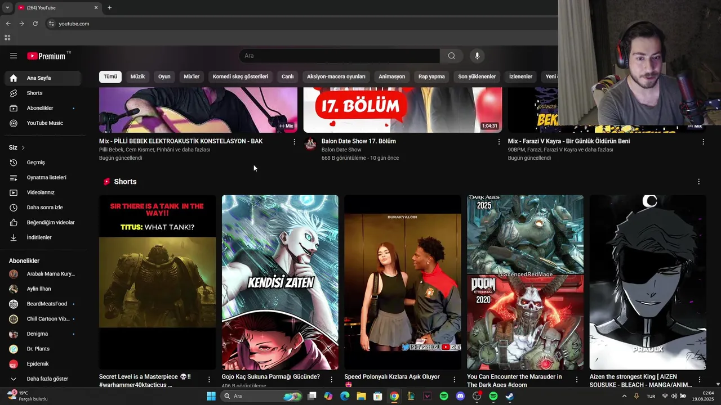Open Oynatma listeleri playlists
The image size is (721, 405).
[43, 177]
